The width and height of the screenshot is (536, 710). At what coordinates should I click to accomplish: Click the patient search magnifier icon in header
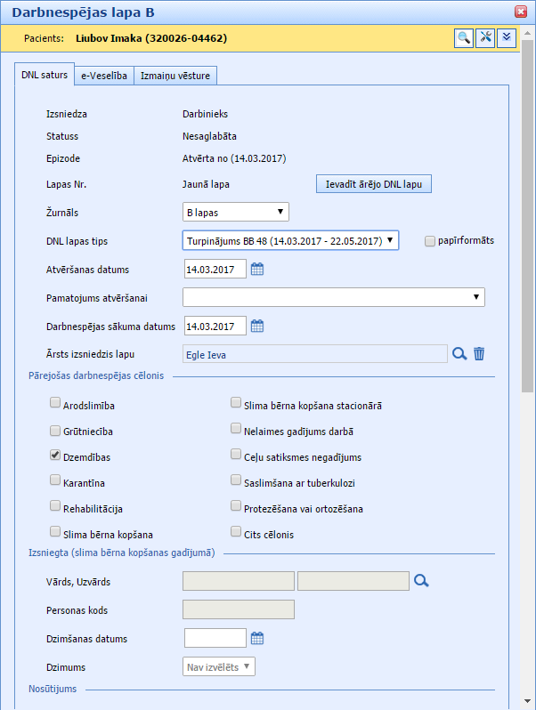(x=464, y=37)
